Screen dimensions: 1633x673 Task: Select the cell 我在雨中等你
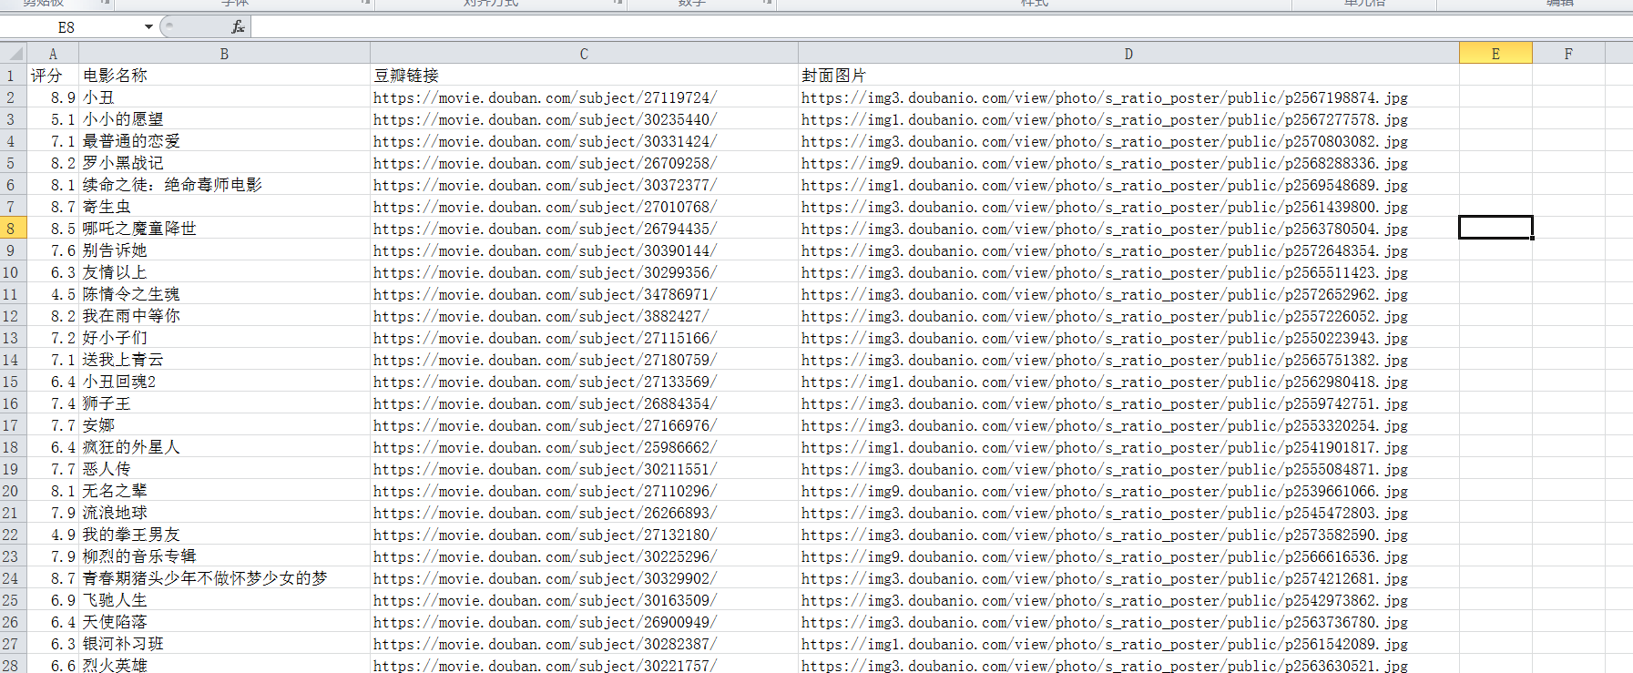click(x=224, y=316)
